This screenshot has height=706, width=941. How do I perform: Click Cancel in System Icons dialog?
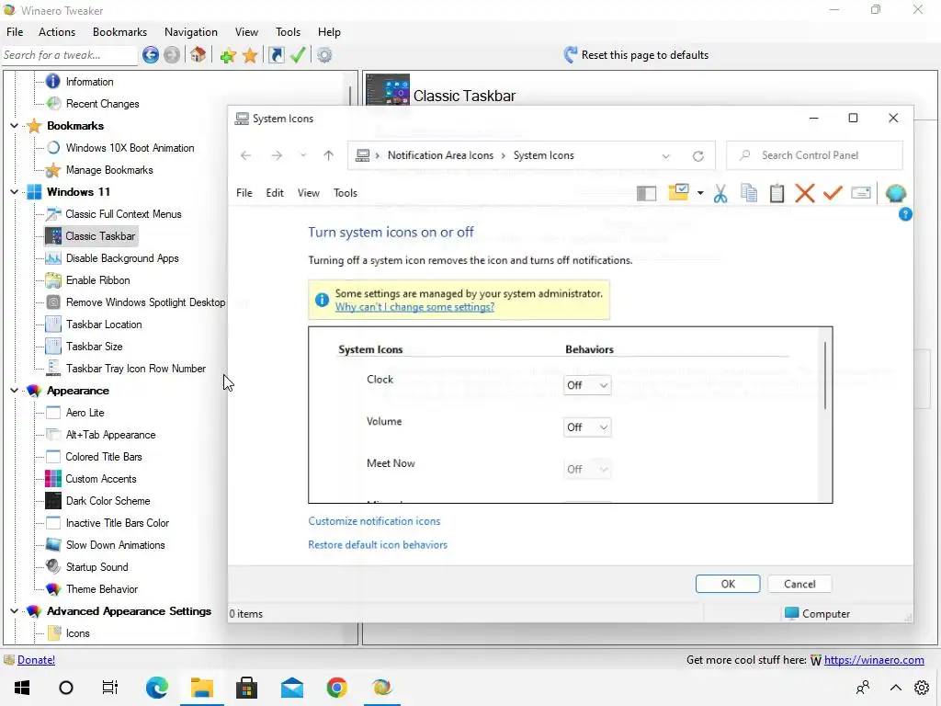799,584
